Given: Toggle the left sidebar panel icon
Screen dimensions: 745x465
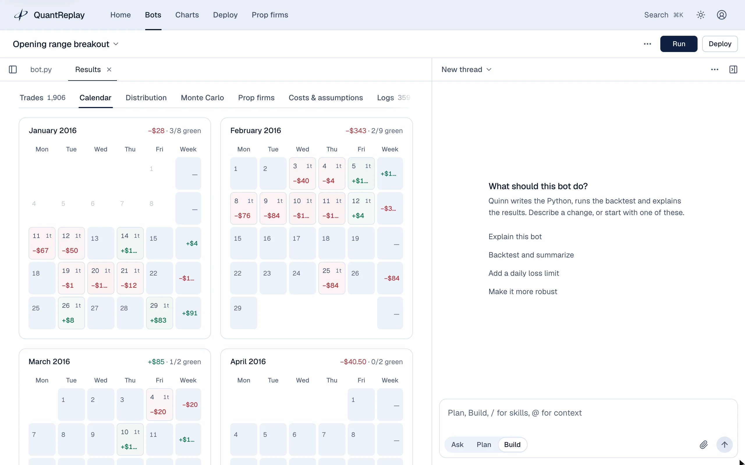Looking at the screenshot, I should click(x=13, y=69).
